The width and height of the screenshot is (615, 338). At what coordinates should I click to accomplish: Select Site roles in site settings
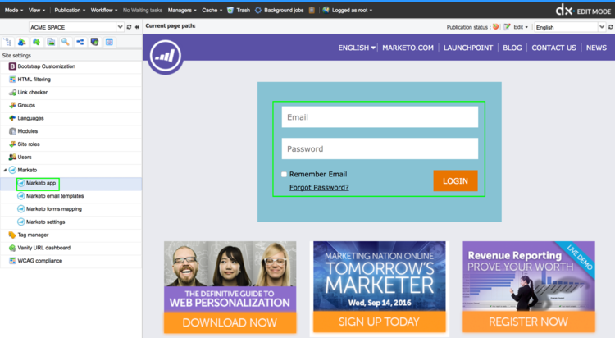pyautogui.click(x=29, y=144)
